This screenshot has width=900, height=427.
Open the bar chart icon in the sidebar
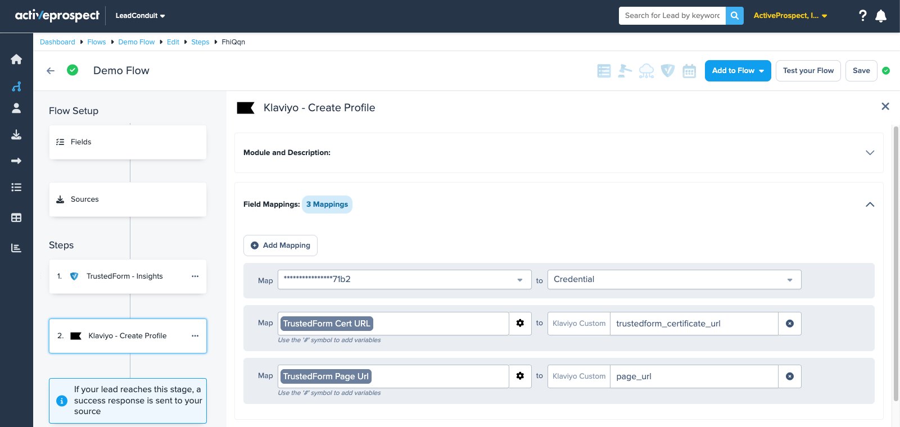tap(16, 248)
